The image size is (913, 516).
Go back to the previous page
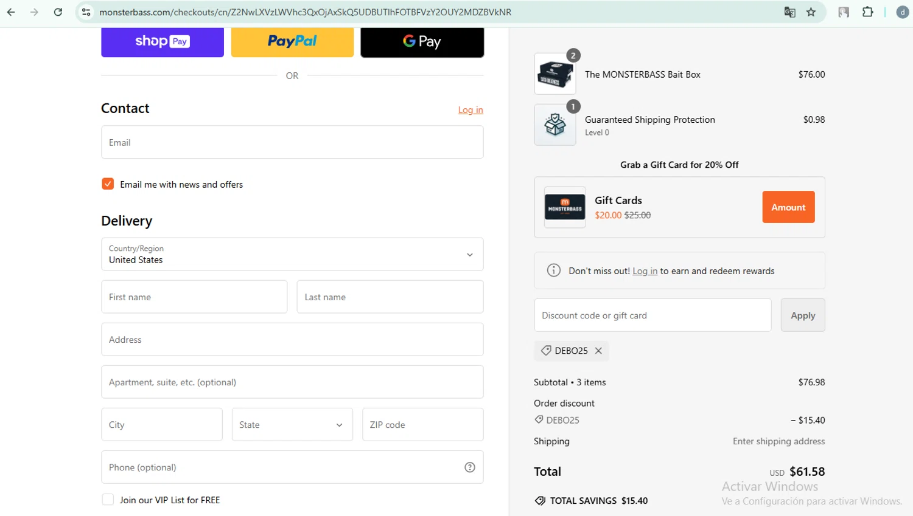(11, 12)
